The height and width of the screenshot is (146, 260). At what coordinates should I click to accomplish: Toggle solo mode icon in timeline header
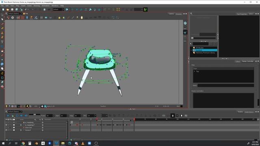tap(8, 119)
